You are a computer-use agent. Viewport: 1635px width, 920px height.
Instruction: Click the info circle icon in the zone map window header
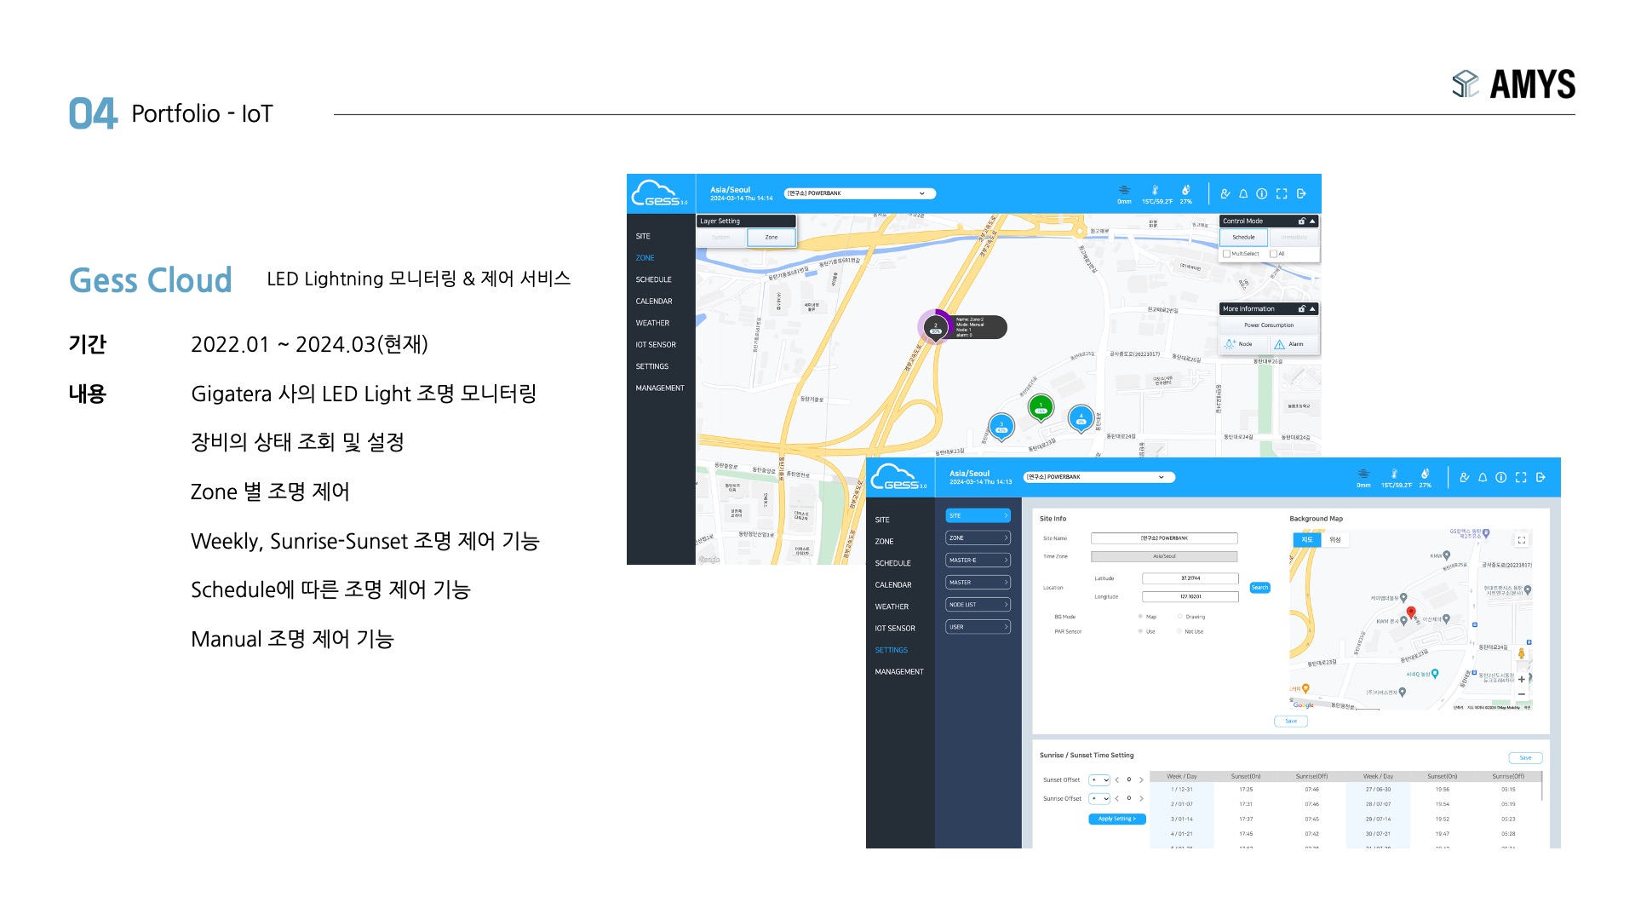[1262, 194]
